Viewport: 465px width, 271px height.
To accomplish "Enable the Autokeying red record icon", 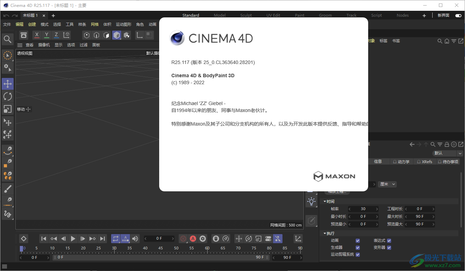I will click(193, 239).
